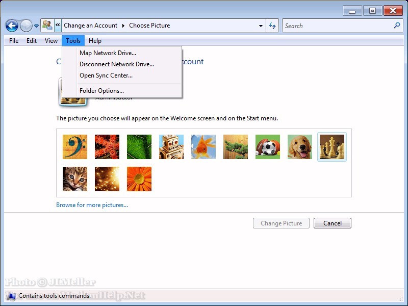Maximize the Choose Picture window
The width and height of the screenshot is (408, 306).
372,11
